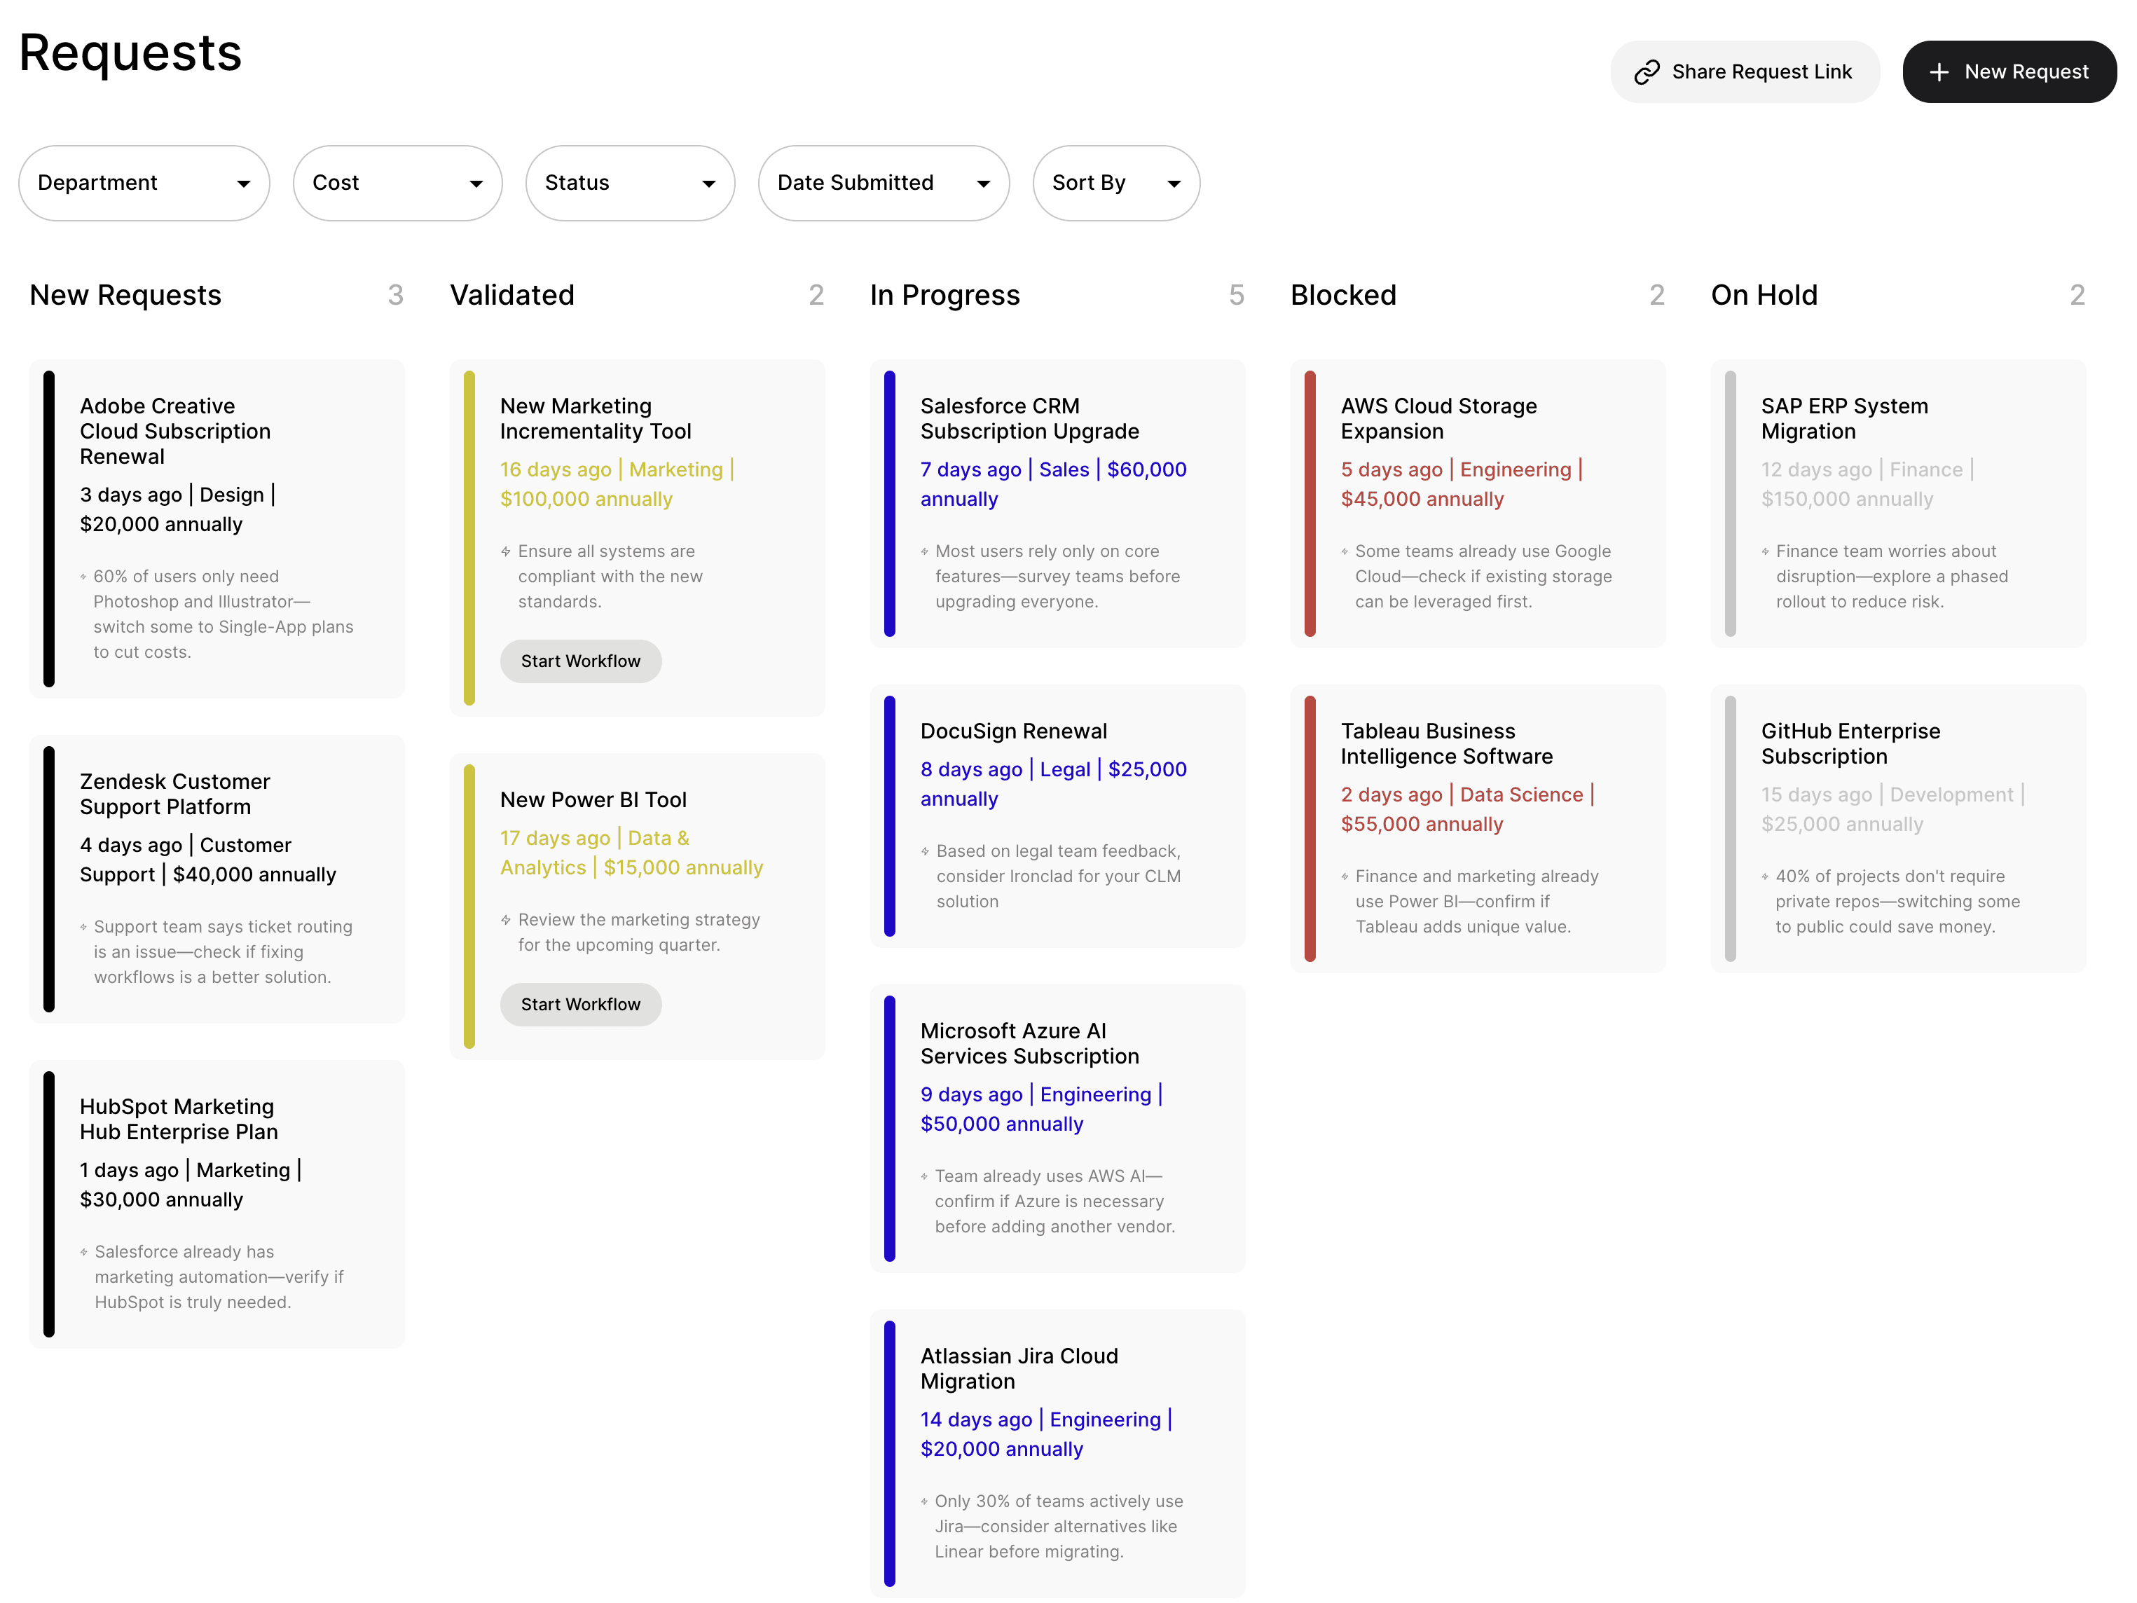Click "3 days ago | Design | $20,000 annually"
This screenshot has width=2137, height=1603.
[x=178, y=510]
